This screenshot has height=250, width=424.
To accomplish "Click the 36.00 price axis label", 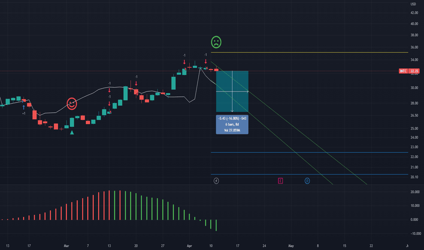I will 414,47.
